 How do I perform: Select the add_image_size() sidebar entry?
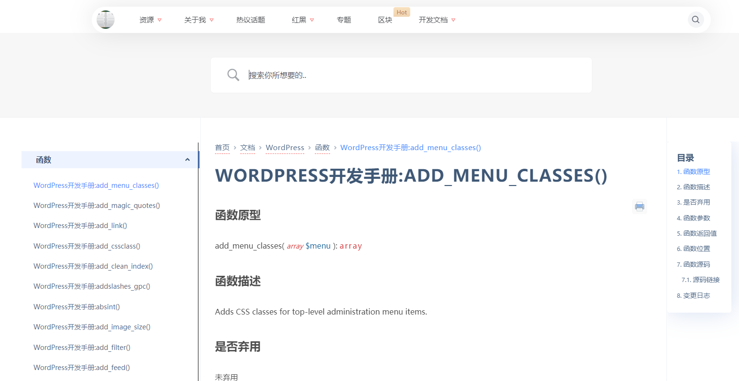pos(92,327)
